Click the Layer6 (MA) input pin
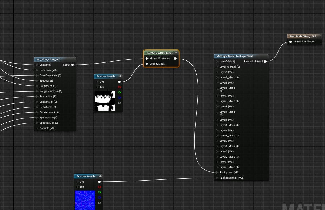 click(217, 107)
